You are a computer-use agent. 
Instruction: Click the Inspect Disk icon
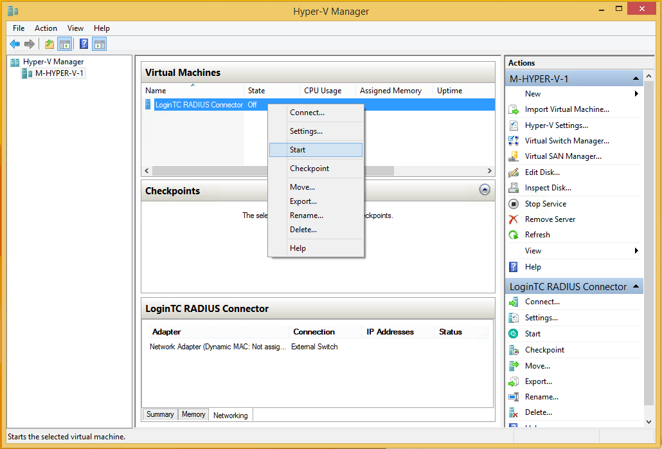click(514, 188)
